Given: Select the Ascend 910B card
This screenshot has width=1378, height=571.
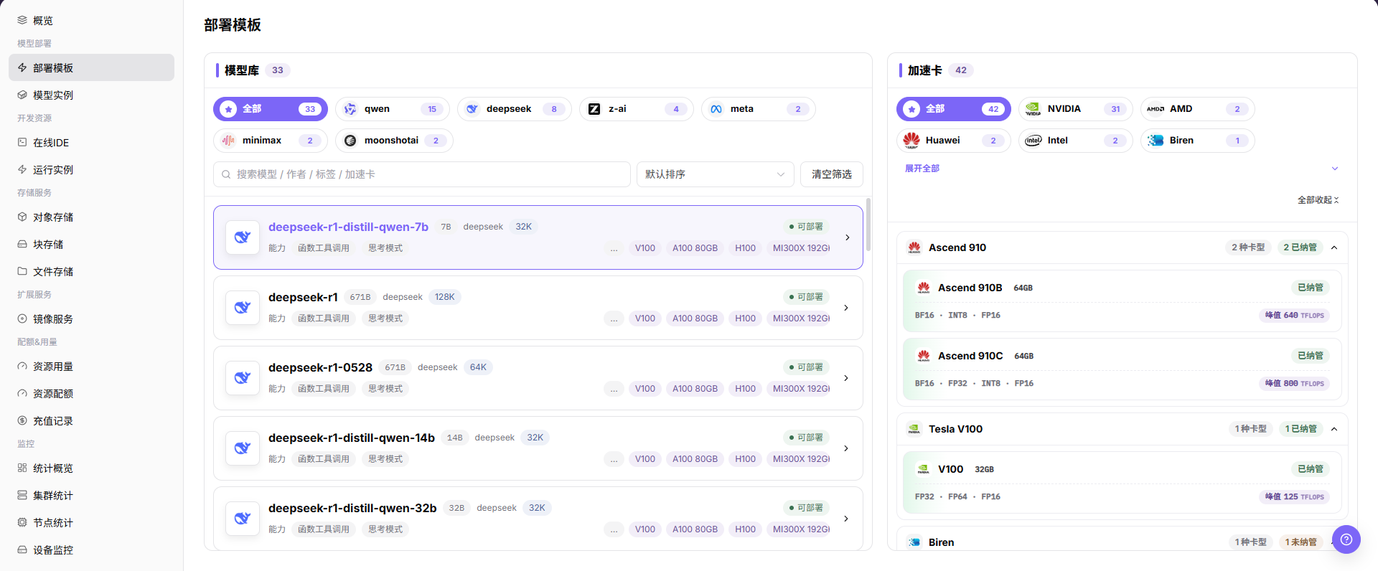Looking at the screenshot, I should click(x=1122, y=301).
